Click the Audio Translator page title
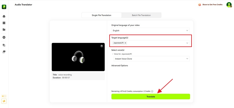Screen dimensions: 234x108 [23, 5]
